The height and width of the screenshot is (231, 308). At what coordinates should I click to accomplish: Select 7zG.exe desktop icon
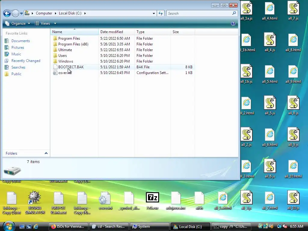click(152, 201)
